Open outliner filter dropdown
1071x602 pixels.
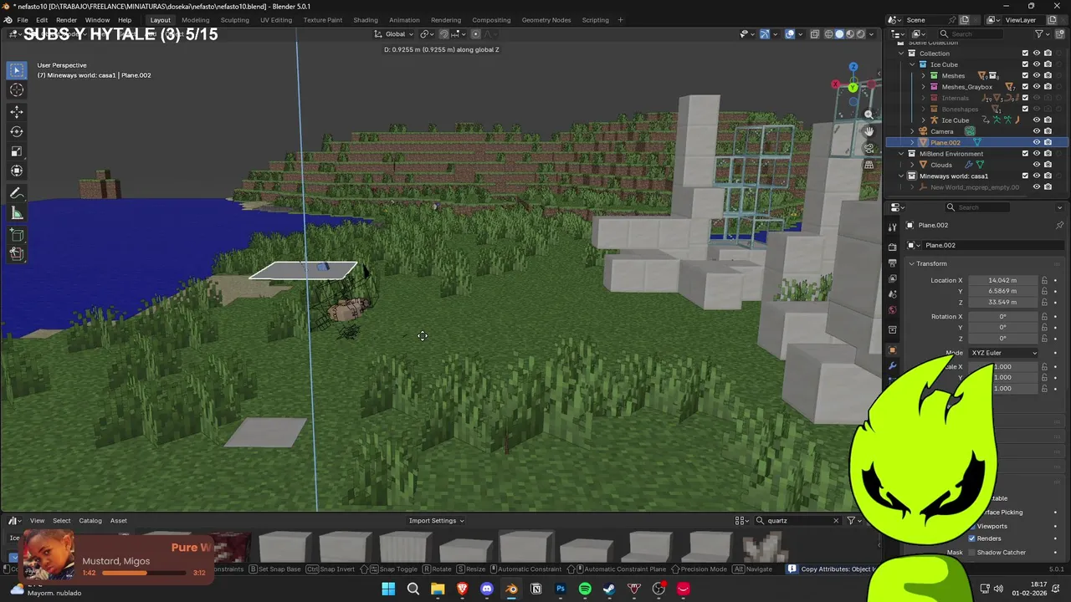coord(1042,34)
